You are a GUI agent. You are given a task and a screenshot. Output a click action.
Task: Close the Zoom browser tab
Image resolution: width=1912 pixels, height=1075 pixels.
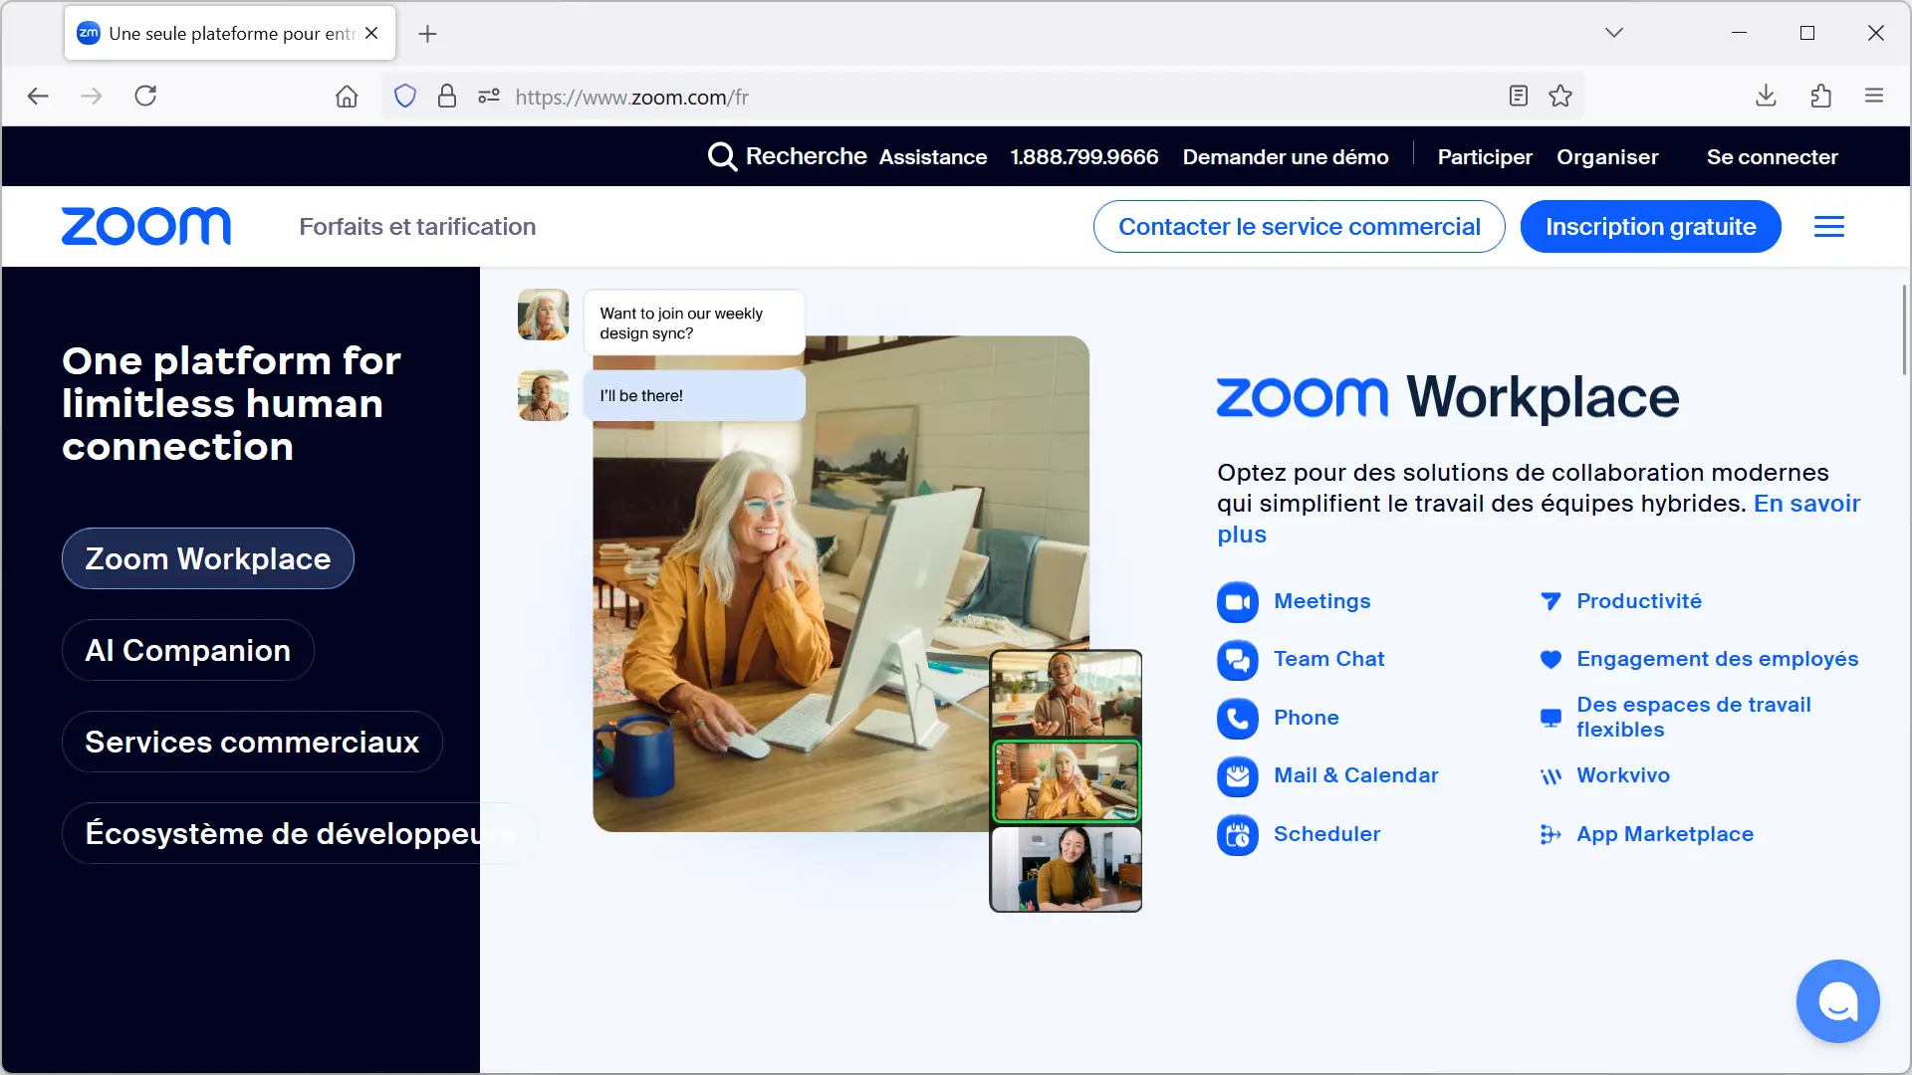371,33
